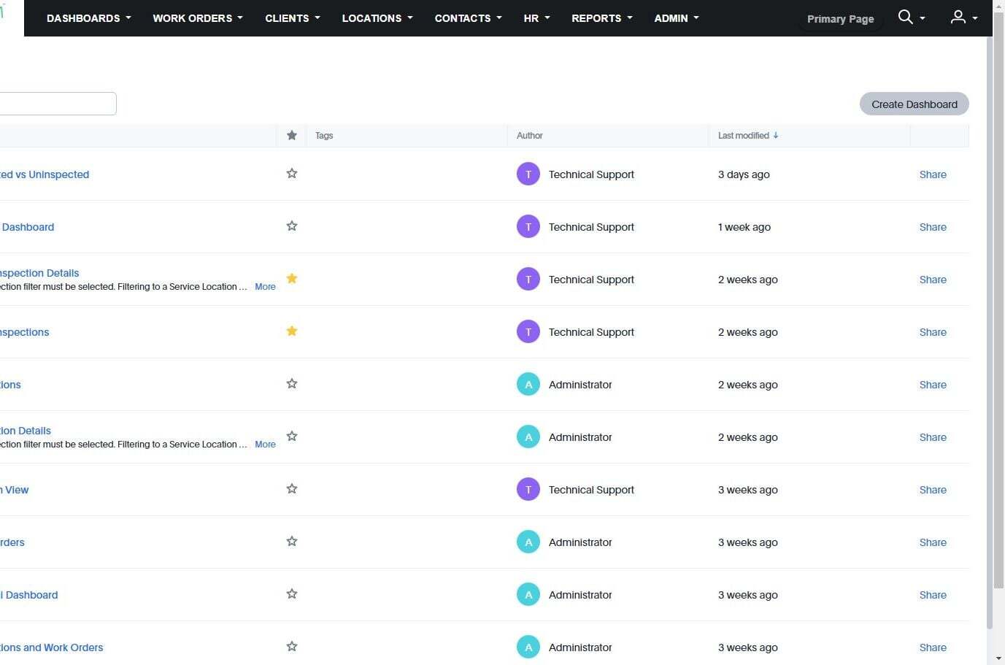Screen dimensions: 1005x665
Task: Click the star column header icon
Action: pos(292,135)
